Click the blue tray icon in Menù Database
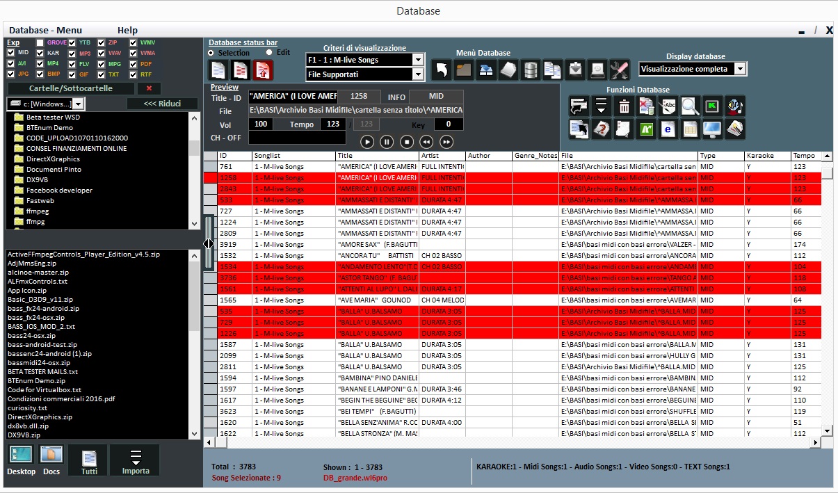Viewport: 838px width, 493px height. coord(486,70)
